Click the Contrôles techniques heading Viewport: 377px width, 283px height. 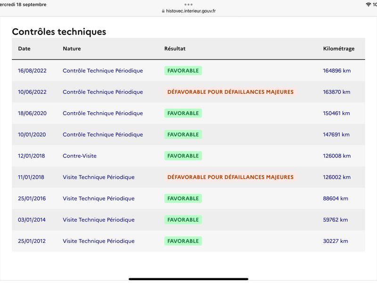pyautogui.click(x=59, y=32)
